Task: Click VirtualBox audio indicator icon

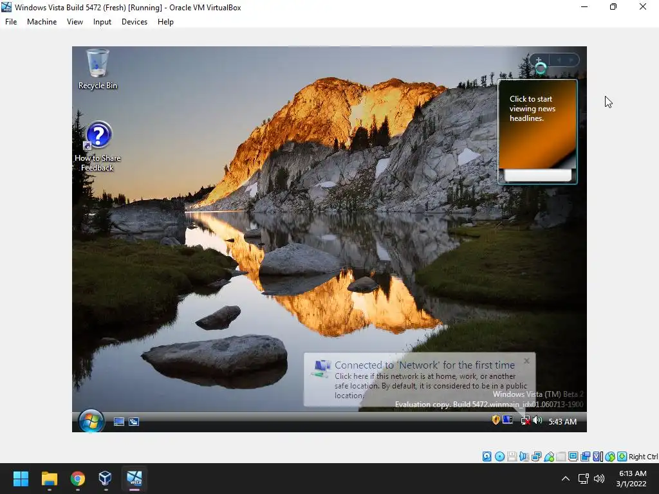Action: pyautogui.click(x=524, y=457)
